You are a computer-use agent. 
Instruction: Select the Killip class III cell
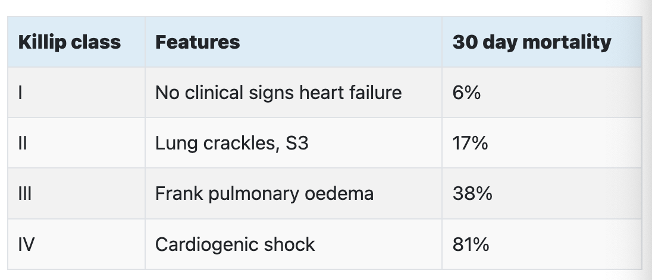tap(77, 194)
